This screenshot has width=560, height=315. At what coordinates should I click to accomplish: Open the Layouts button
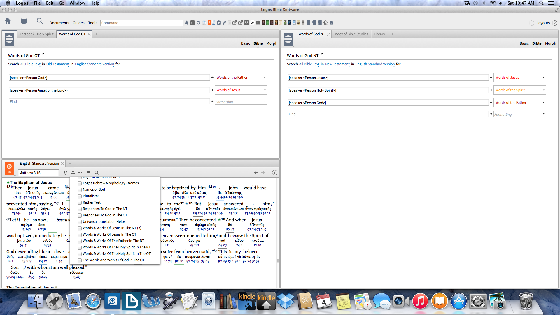point(543,23)
